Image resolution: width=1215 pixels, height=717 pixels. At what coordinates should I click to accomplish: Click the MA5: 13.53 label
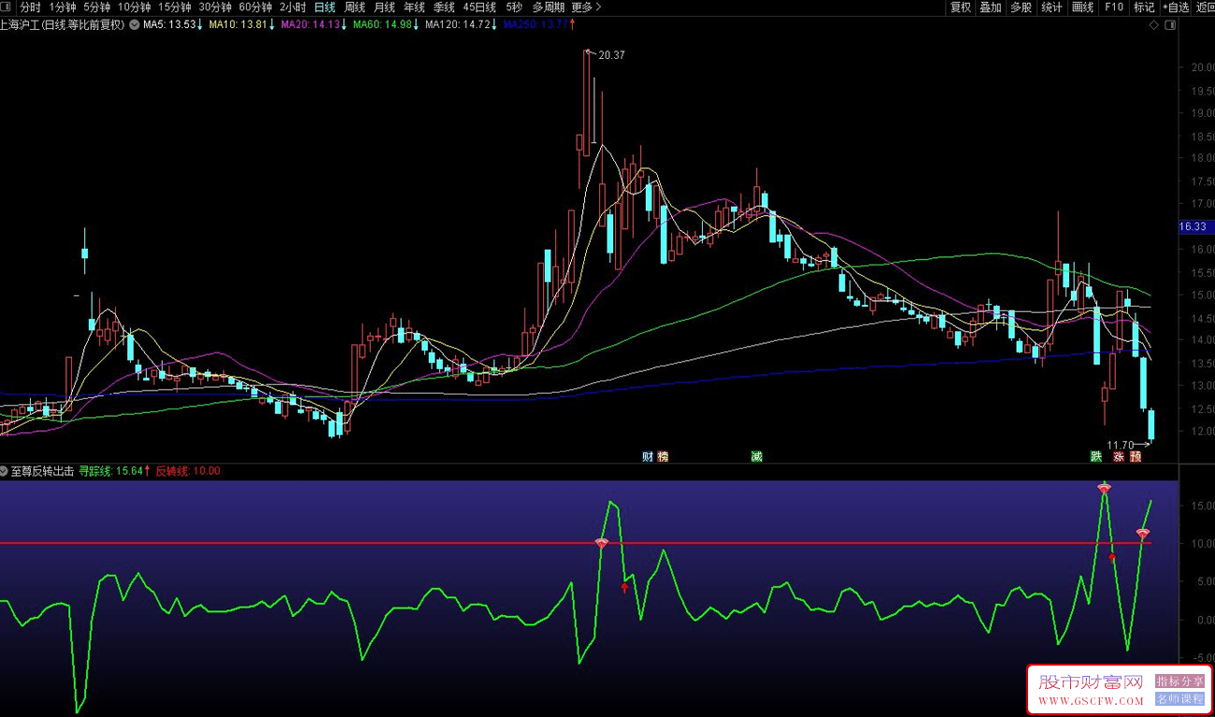[x=172, y=25]
